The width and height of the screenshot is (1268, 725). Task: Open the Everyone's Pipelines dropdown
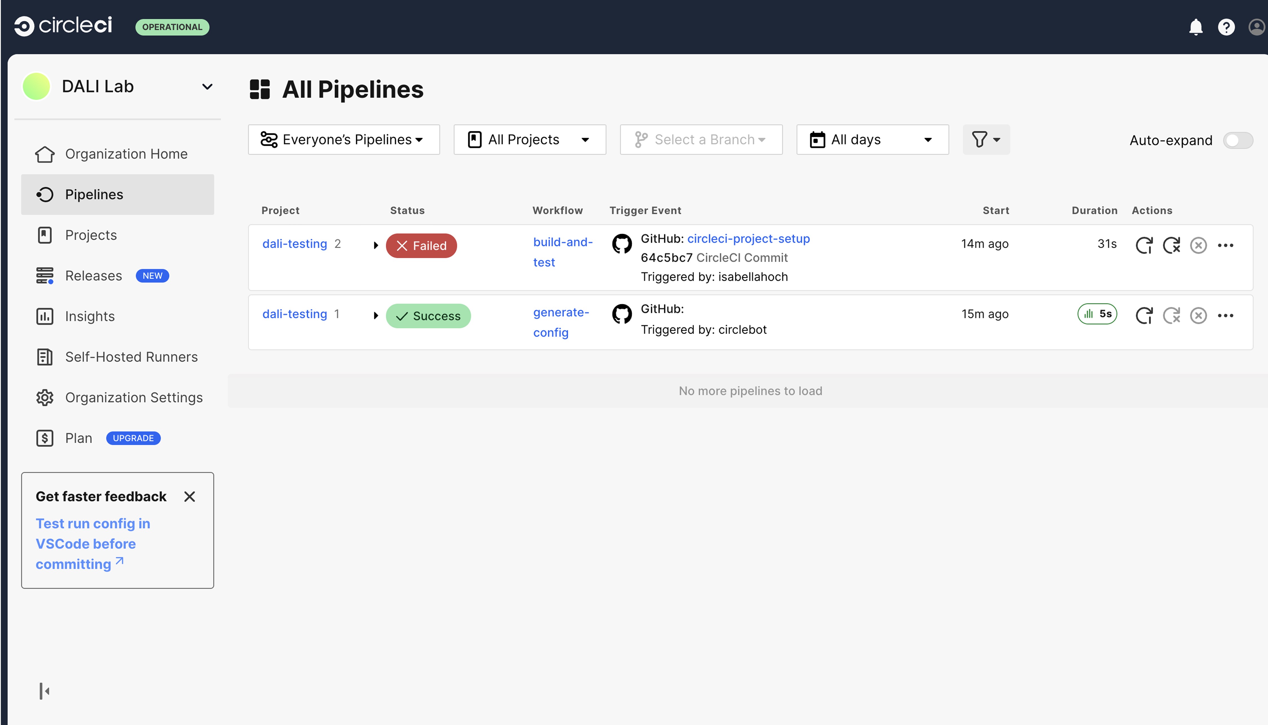343,139
